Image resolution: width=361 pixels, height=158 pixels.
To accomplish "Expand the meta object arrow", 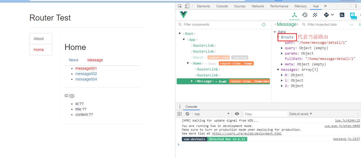I will pyautogui.click(x=282, y=64).
